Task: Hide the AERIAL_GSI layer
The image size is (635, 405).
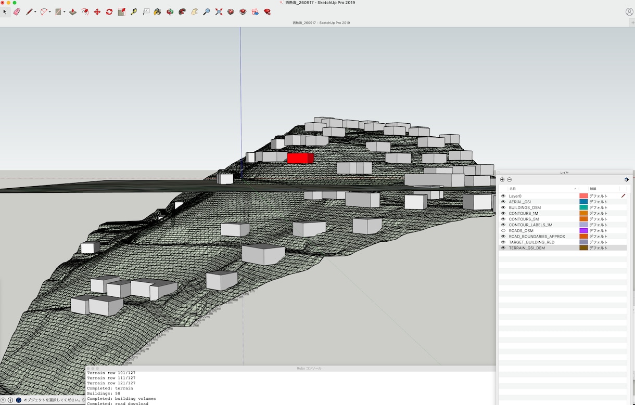Action: [503, 202]
